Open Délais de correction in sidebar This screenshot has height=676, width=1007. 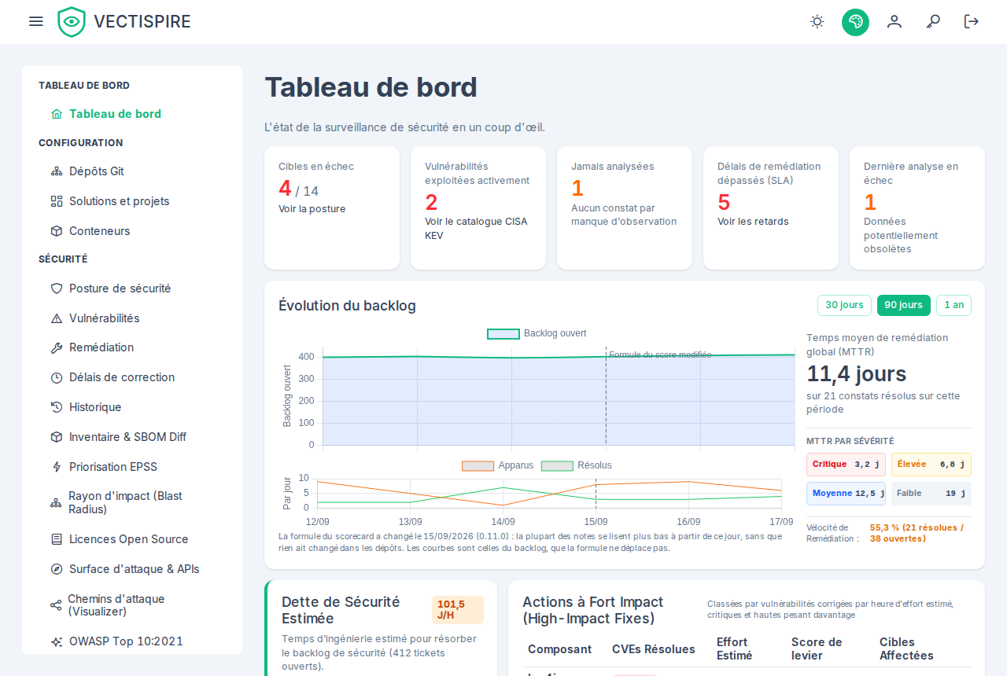[x=132, y=377]
